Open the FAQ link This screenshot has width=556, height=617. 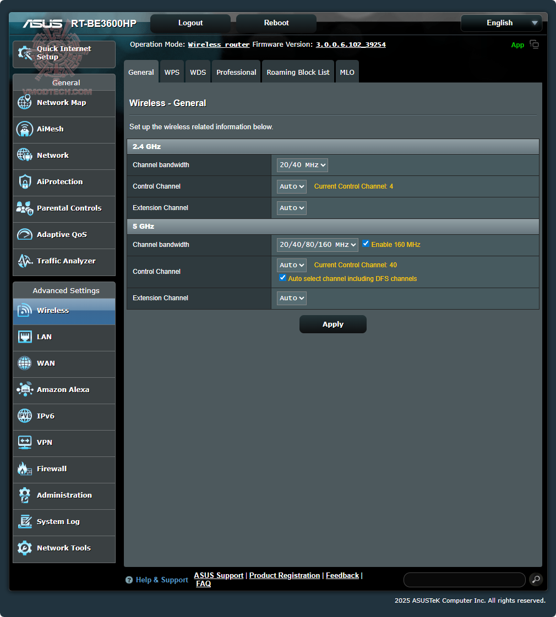(x=203, y=583)
